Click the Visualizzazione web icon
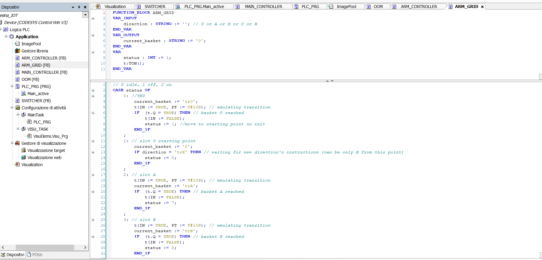The width and height of the screenshot is (542, 260). click(23, 158)
